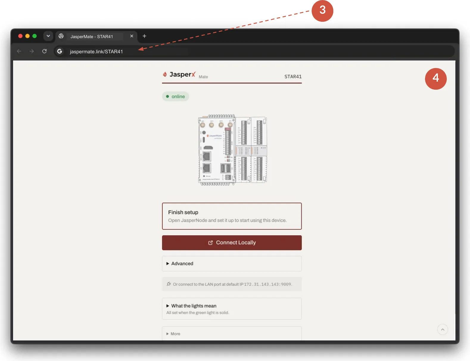
Task: Click the macOS yellow minimize window button
Action: [x=27, y=36]
